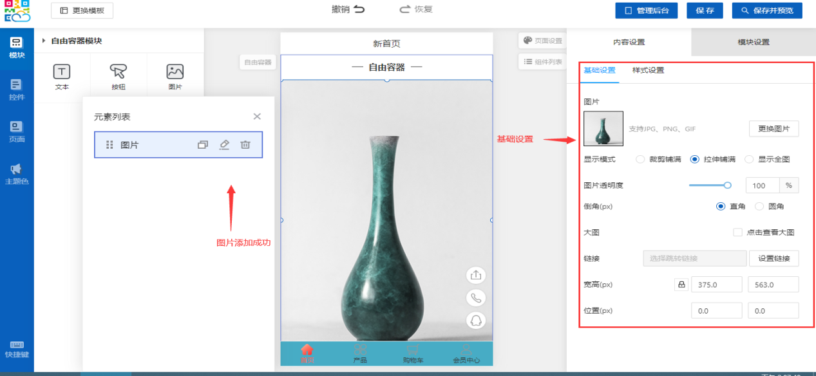Image resolution: width=816 pixels, height=376 pixels.
Task: Add a 文本 text element
Action: tap(62, 77)
